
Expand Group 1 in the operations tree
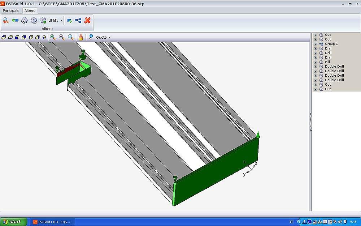[316, 44]
